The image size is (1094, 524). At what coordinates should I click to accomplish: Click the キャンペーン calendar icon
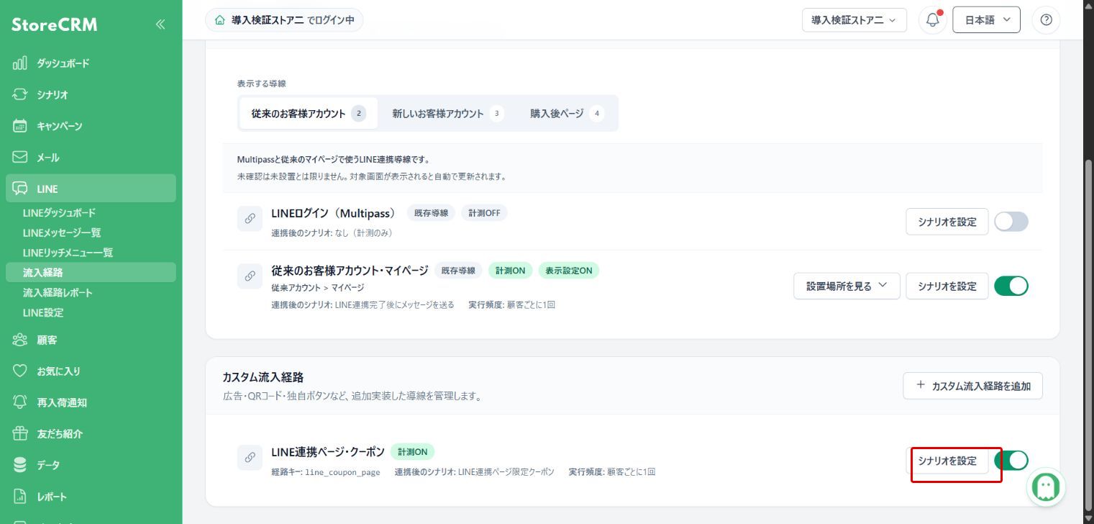click(x=20, y=126)
